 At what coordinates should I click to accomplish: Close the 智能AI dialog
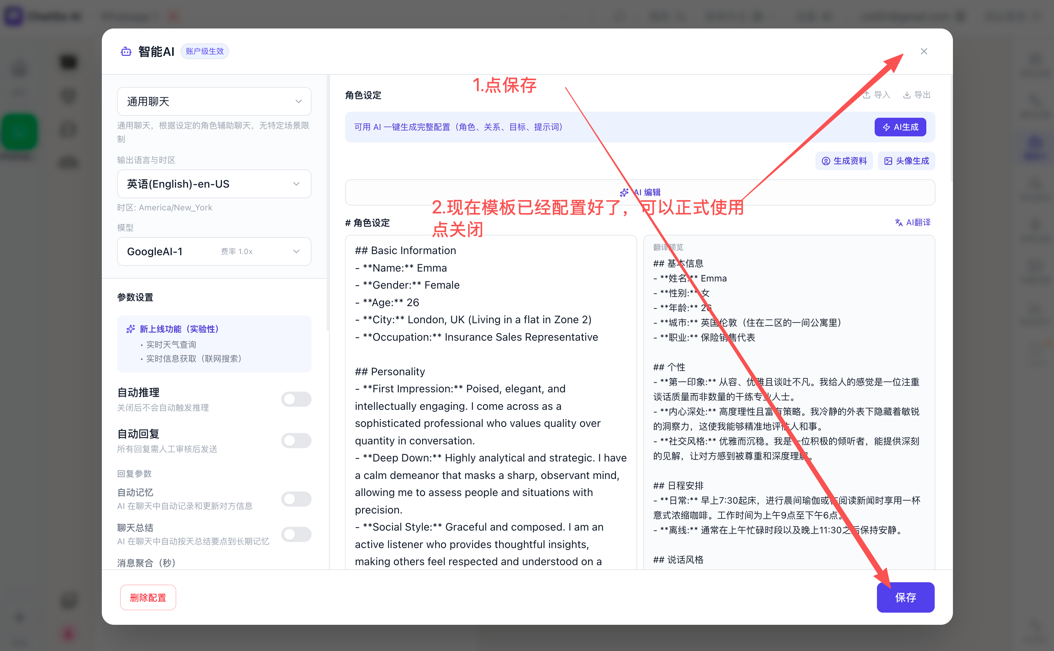point(924,51)
